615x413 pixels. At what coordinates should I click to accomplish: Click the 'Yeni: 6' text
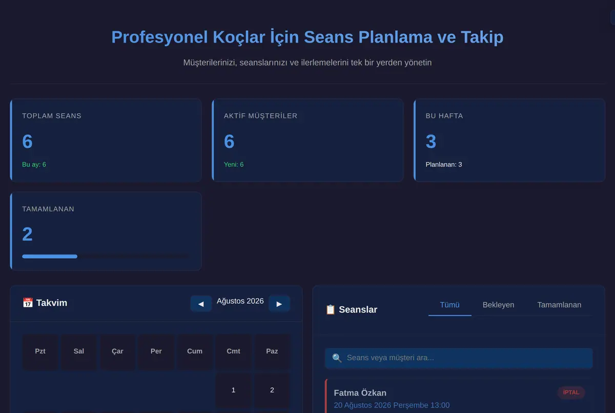234,164
